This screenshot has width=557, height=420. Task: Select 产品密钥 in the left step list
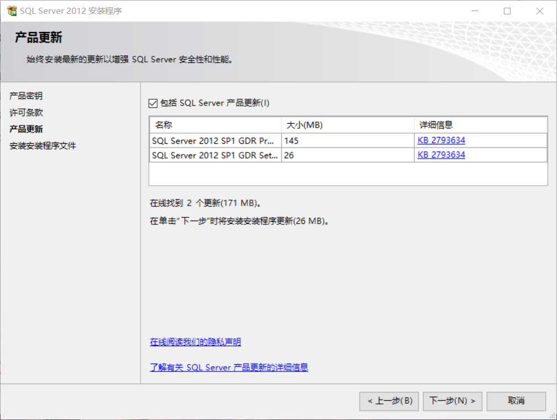(25, 96)
